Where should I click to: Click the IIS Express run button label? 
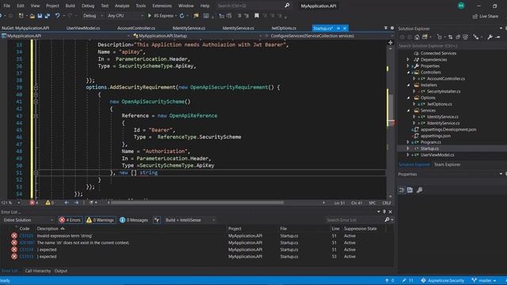coord(164,16)
